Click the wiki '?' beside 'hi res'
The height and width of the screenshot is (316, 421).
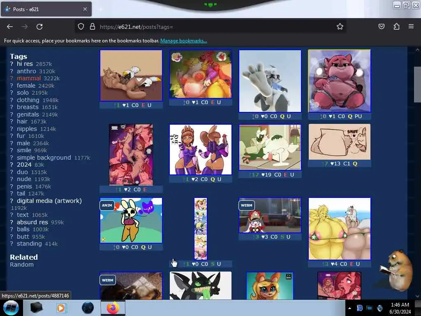12,64
